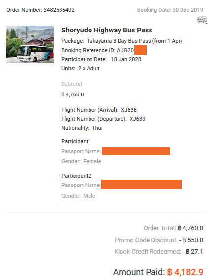Click Klook Credit Redeemed ฿ 27.1 line

point(158,252)
